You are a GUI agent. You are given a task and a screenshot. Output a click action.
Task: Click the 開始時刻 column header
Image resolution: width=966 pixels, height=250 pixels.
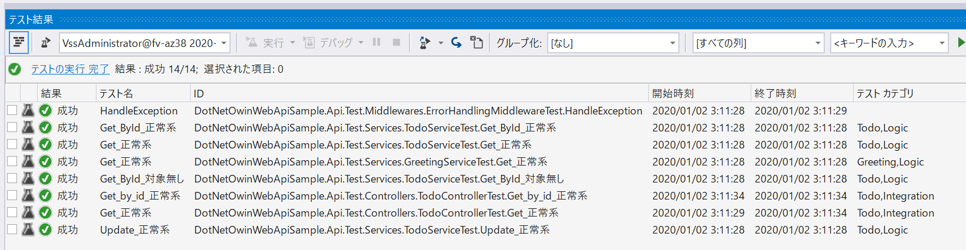pos(673,93)
